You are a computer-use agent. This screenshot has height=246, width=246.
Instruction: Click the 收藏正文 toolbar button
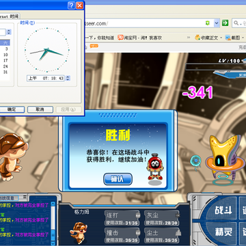206,38
